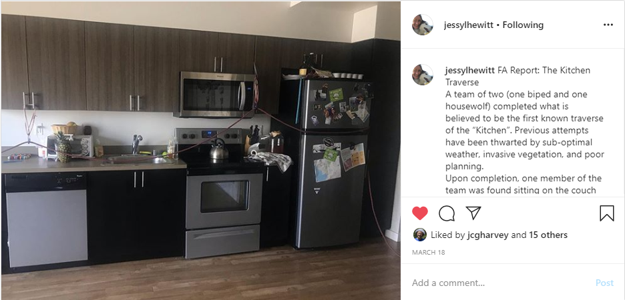
Task: Click the Post comment button
Action: pos(604,283)
